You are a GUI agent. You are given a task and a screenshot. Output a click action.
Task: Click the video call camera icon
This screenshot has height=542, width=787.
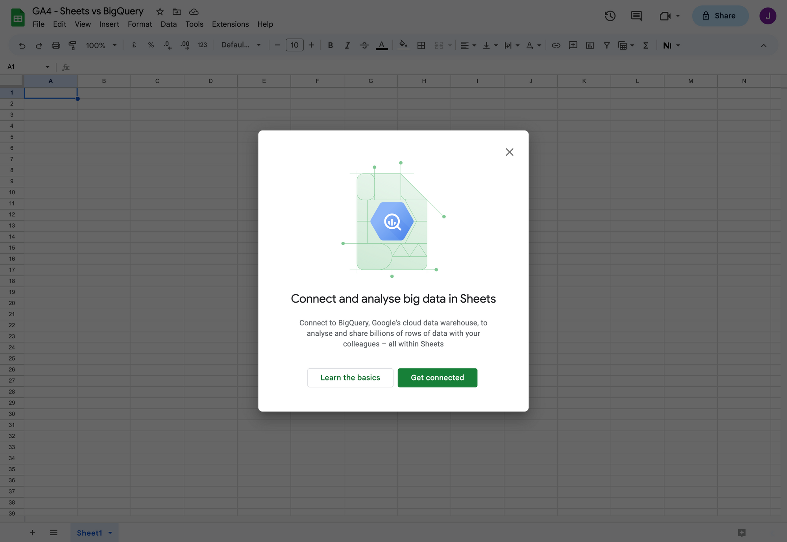click(x=665, y=16)
